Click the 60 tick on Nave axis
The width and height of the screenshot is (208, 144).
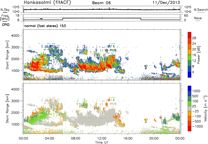point(186,16)
